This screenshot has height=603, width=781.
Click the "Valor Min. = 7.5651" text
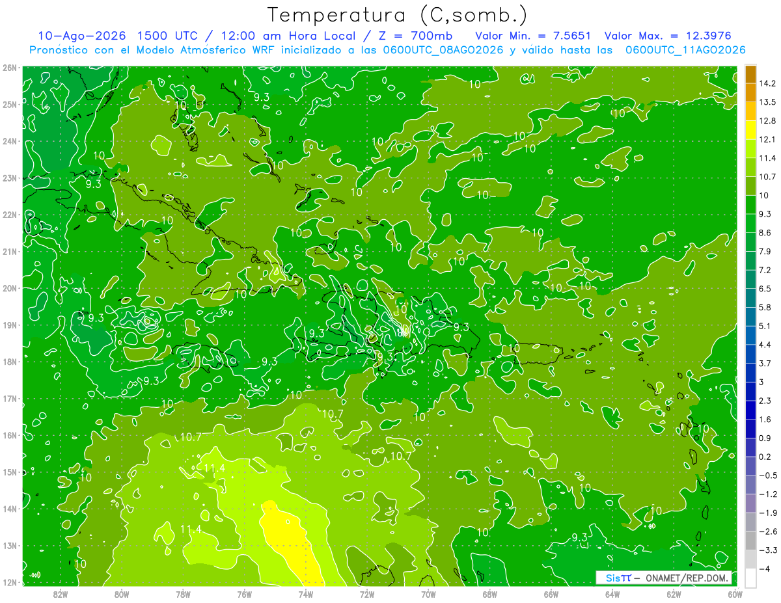pyautogui.click(x=533, y=36)
